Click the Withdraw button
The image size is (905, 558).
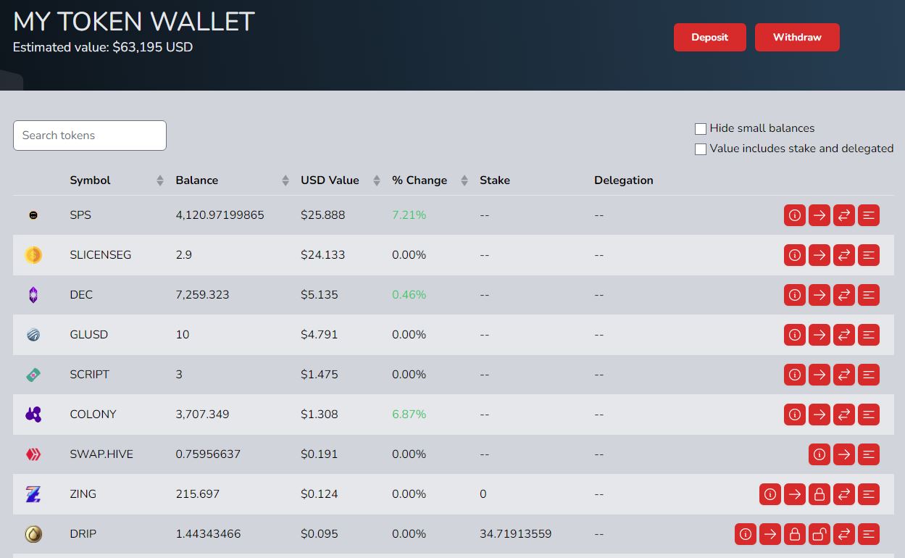(797, 38)
